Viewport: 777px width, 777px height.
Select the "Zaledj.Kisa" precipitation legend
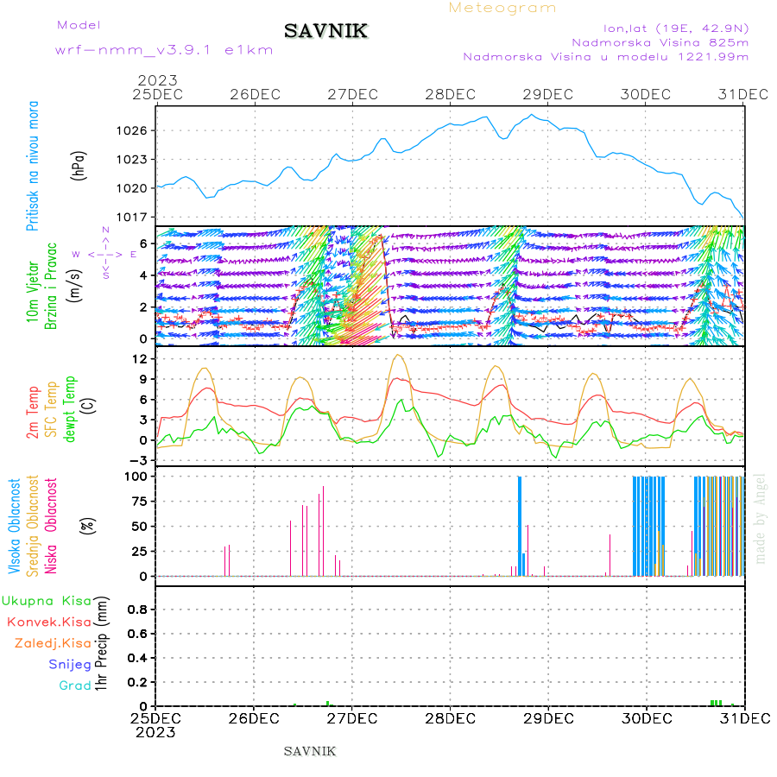click(x=53, y=643)
